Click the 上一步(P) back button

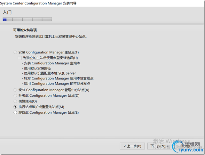coord(132,146)
